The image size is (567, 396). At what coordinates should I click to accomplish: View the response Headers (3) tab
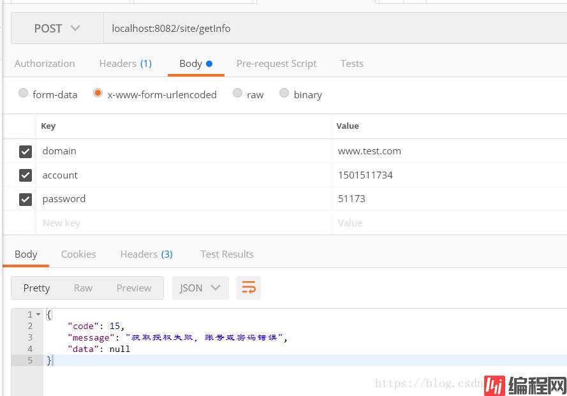146,254
